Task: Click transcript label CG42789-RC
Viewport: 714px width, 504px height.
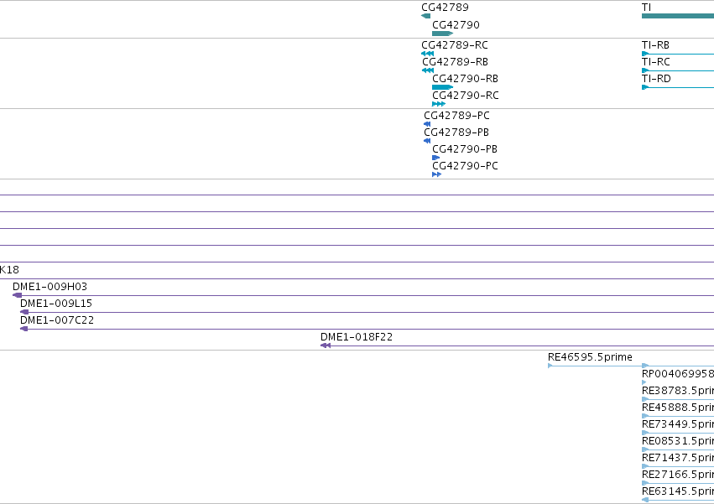Action: pyautogui.click(x=455, y=45)
